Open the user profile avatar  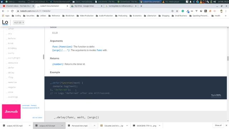tap(221, 11)
